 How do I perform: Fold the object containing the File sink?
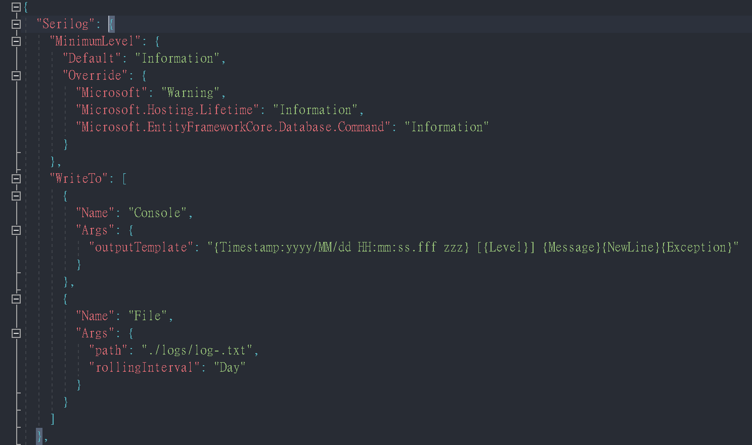click(16, 299)
